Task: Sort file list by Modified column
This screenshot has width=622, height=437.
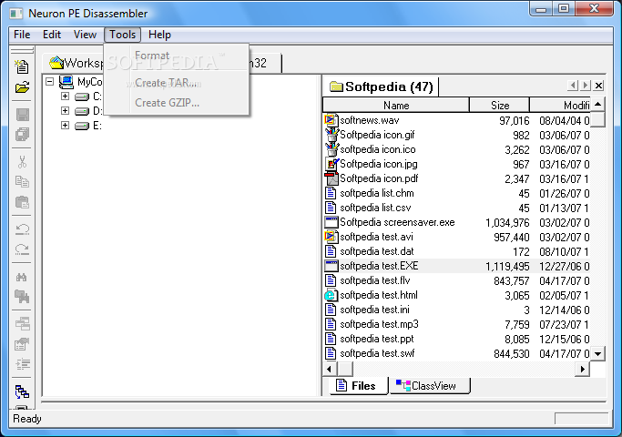Action: click(x=560, y=105)
